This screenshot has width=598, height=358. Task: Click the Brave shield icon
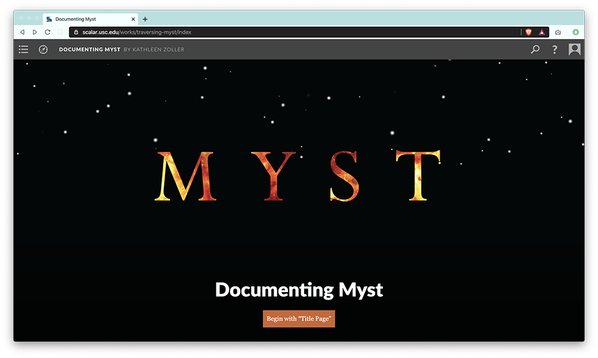pyautogui.click(x=529, y=32)
